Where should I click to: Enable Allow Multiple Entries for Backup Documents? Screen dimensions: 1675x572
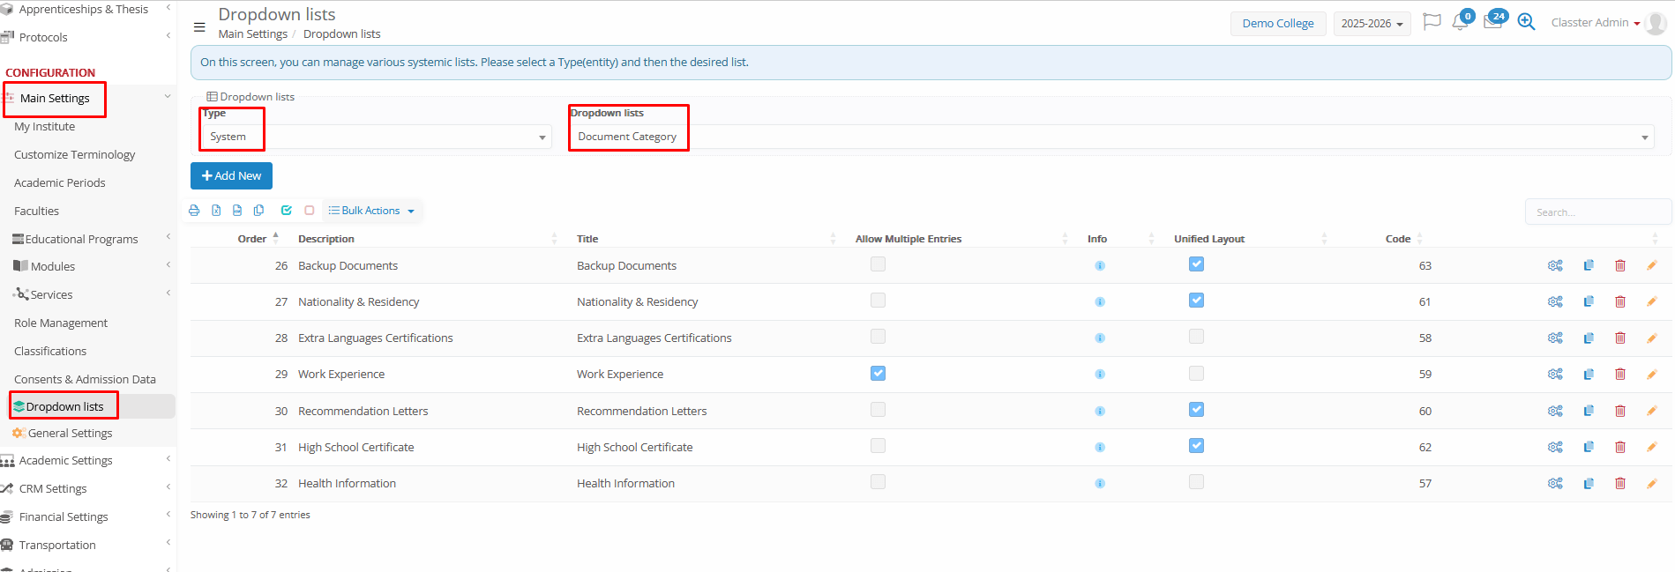click(x=878, y=264)
